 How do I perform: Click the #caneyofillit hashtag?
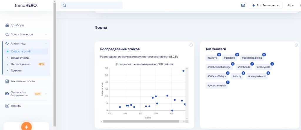coord(264,67)
